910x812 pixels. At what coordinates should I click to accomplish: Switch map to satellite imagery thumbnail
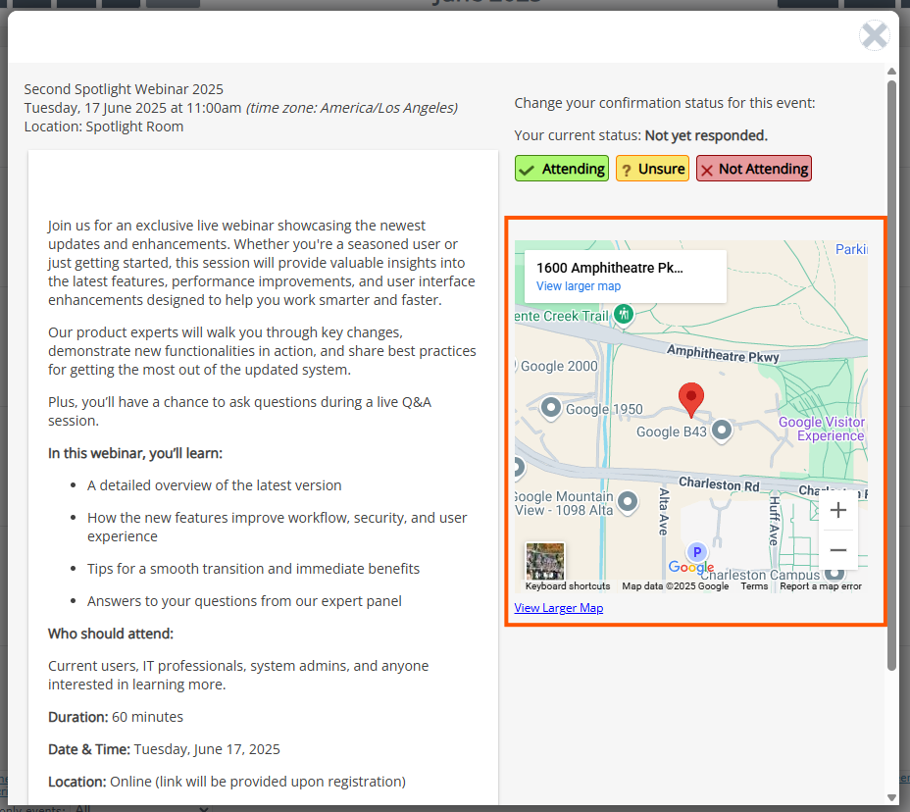pyautogui.click(x=544, y=561)
